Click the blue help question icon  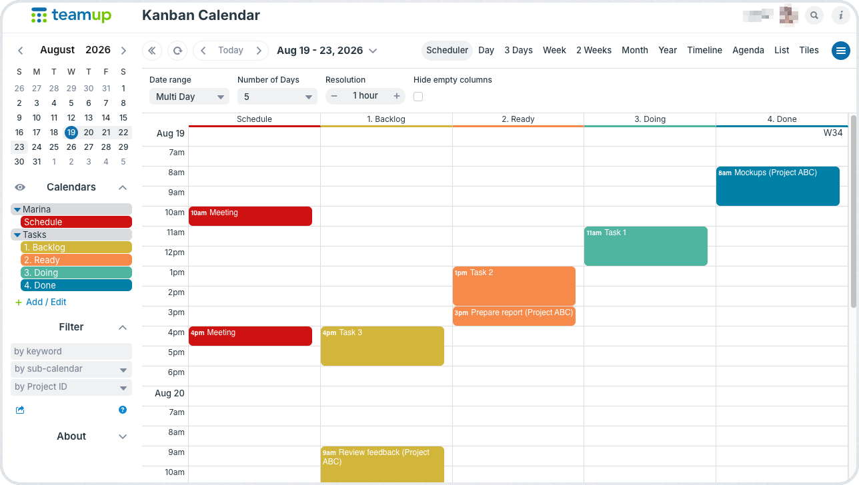coord(123,410)
